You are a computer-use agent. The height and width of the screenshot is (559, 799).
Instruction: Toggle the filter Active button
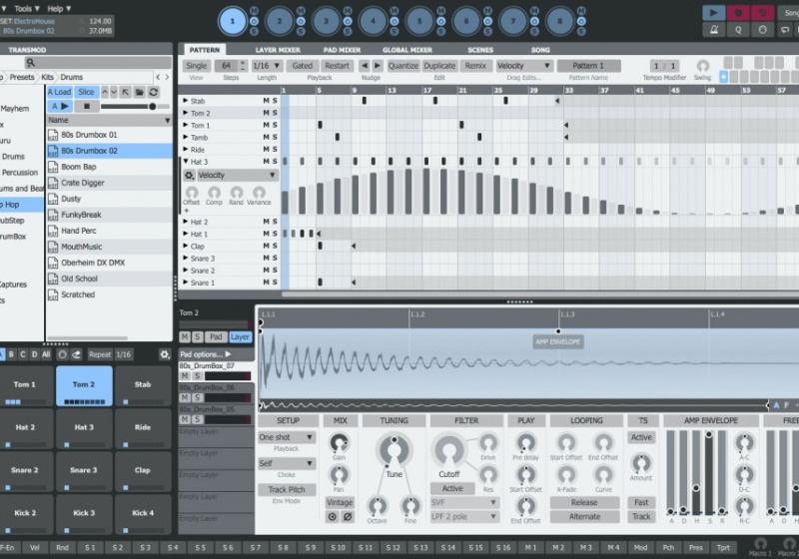coord(452,489)
